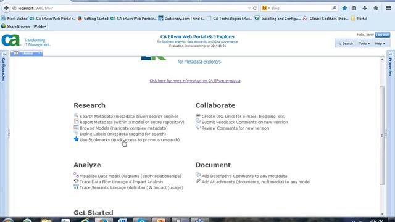
Task: Click the tag icon beside Define Labels
Action: [x=76, y=133]
